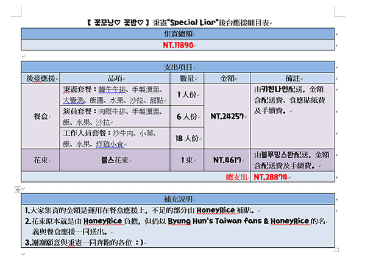Click the NT.24257 amount cell
The width and height of the screenshot is (365, 260).
tap(227, 116)
